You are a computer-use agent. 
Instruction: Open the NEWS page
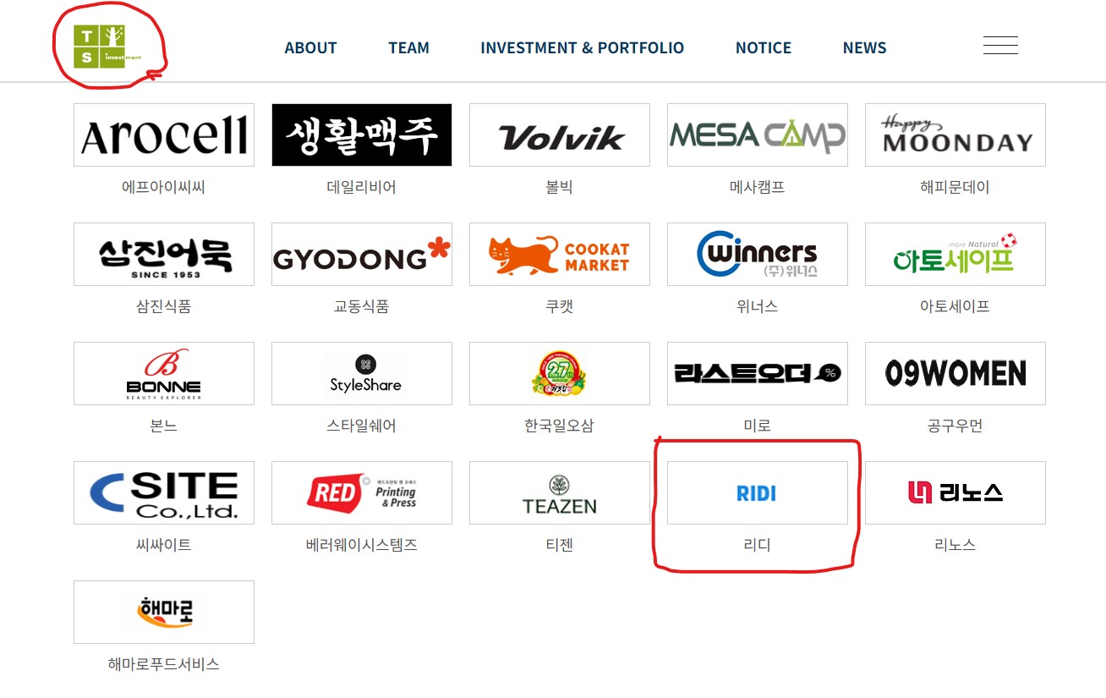click(864, 48)
